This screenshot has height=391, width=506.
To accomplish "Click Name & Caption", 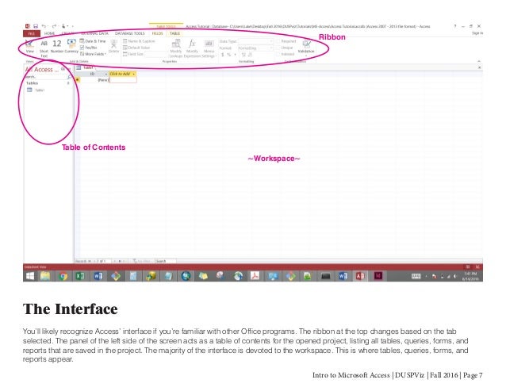I will 139,41.
